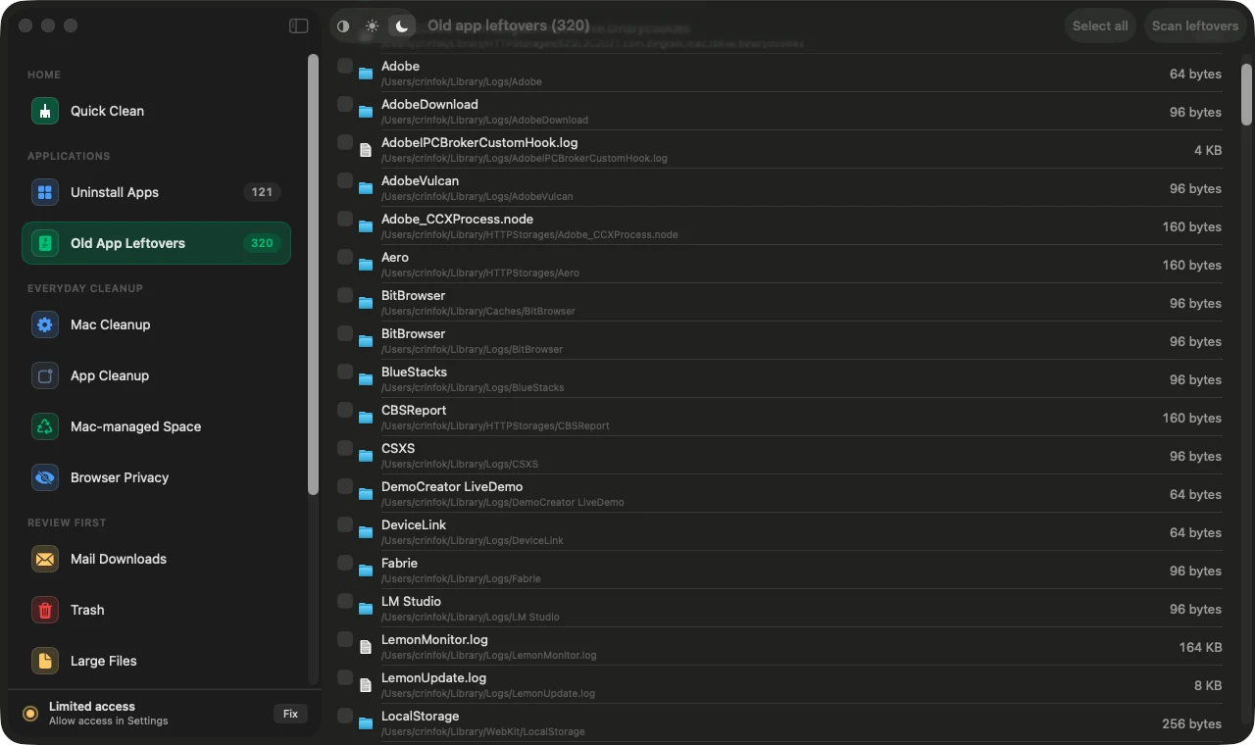Viewport: 1255px width, 745px height.
Task: Click the sidebar vertical scrollbar
Action: pyautogui.click(x=313, y=274)
